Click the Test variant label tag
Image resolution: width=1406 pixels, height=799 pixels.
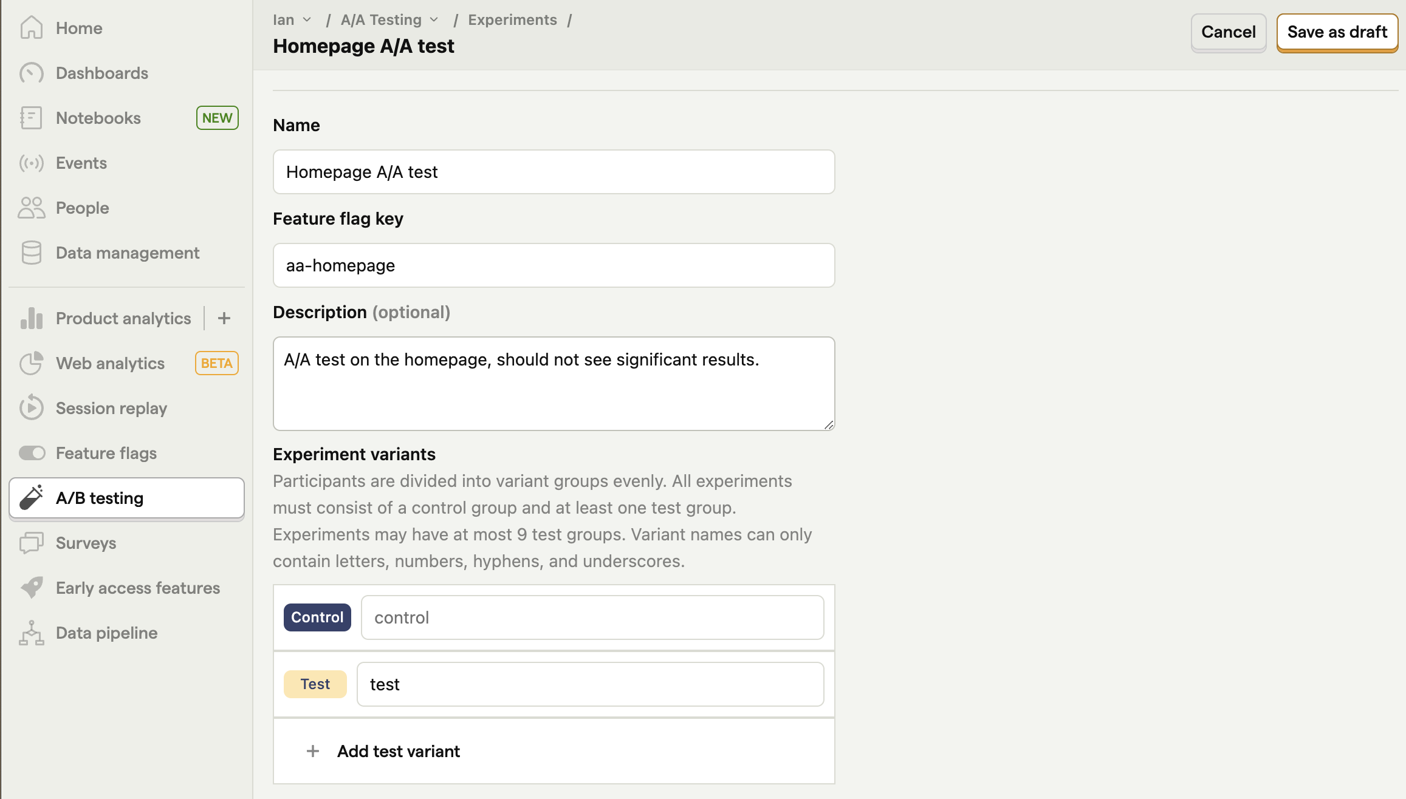[x=315, y=684]
